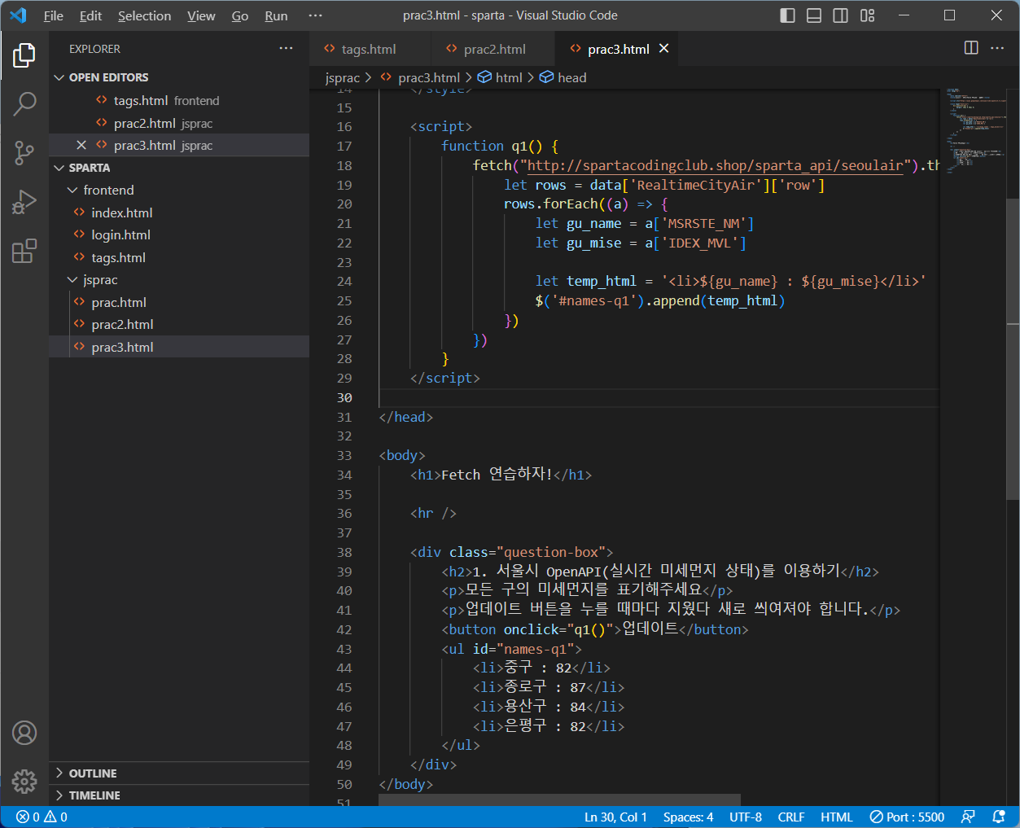Expand the Outline section

click(x=180, y=773)
